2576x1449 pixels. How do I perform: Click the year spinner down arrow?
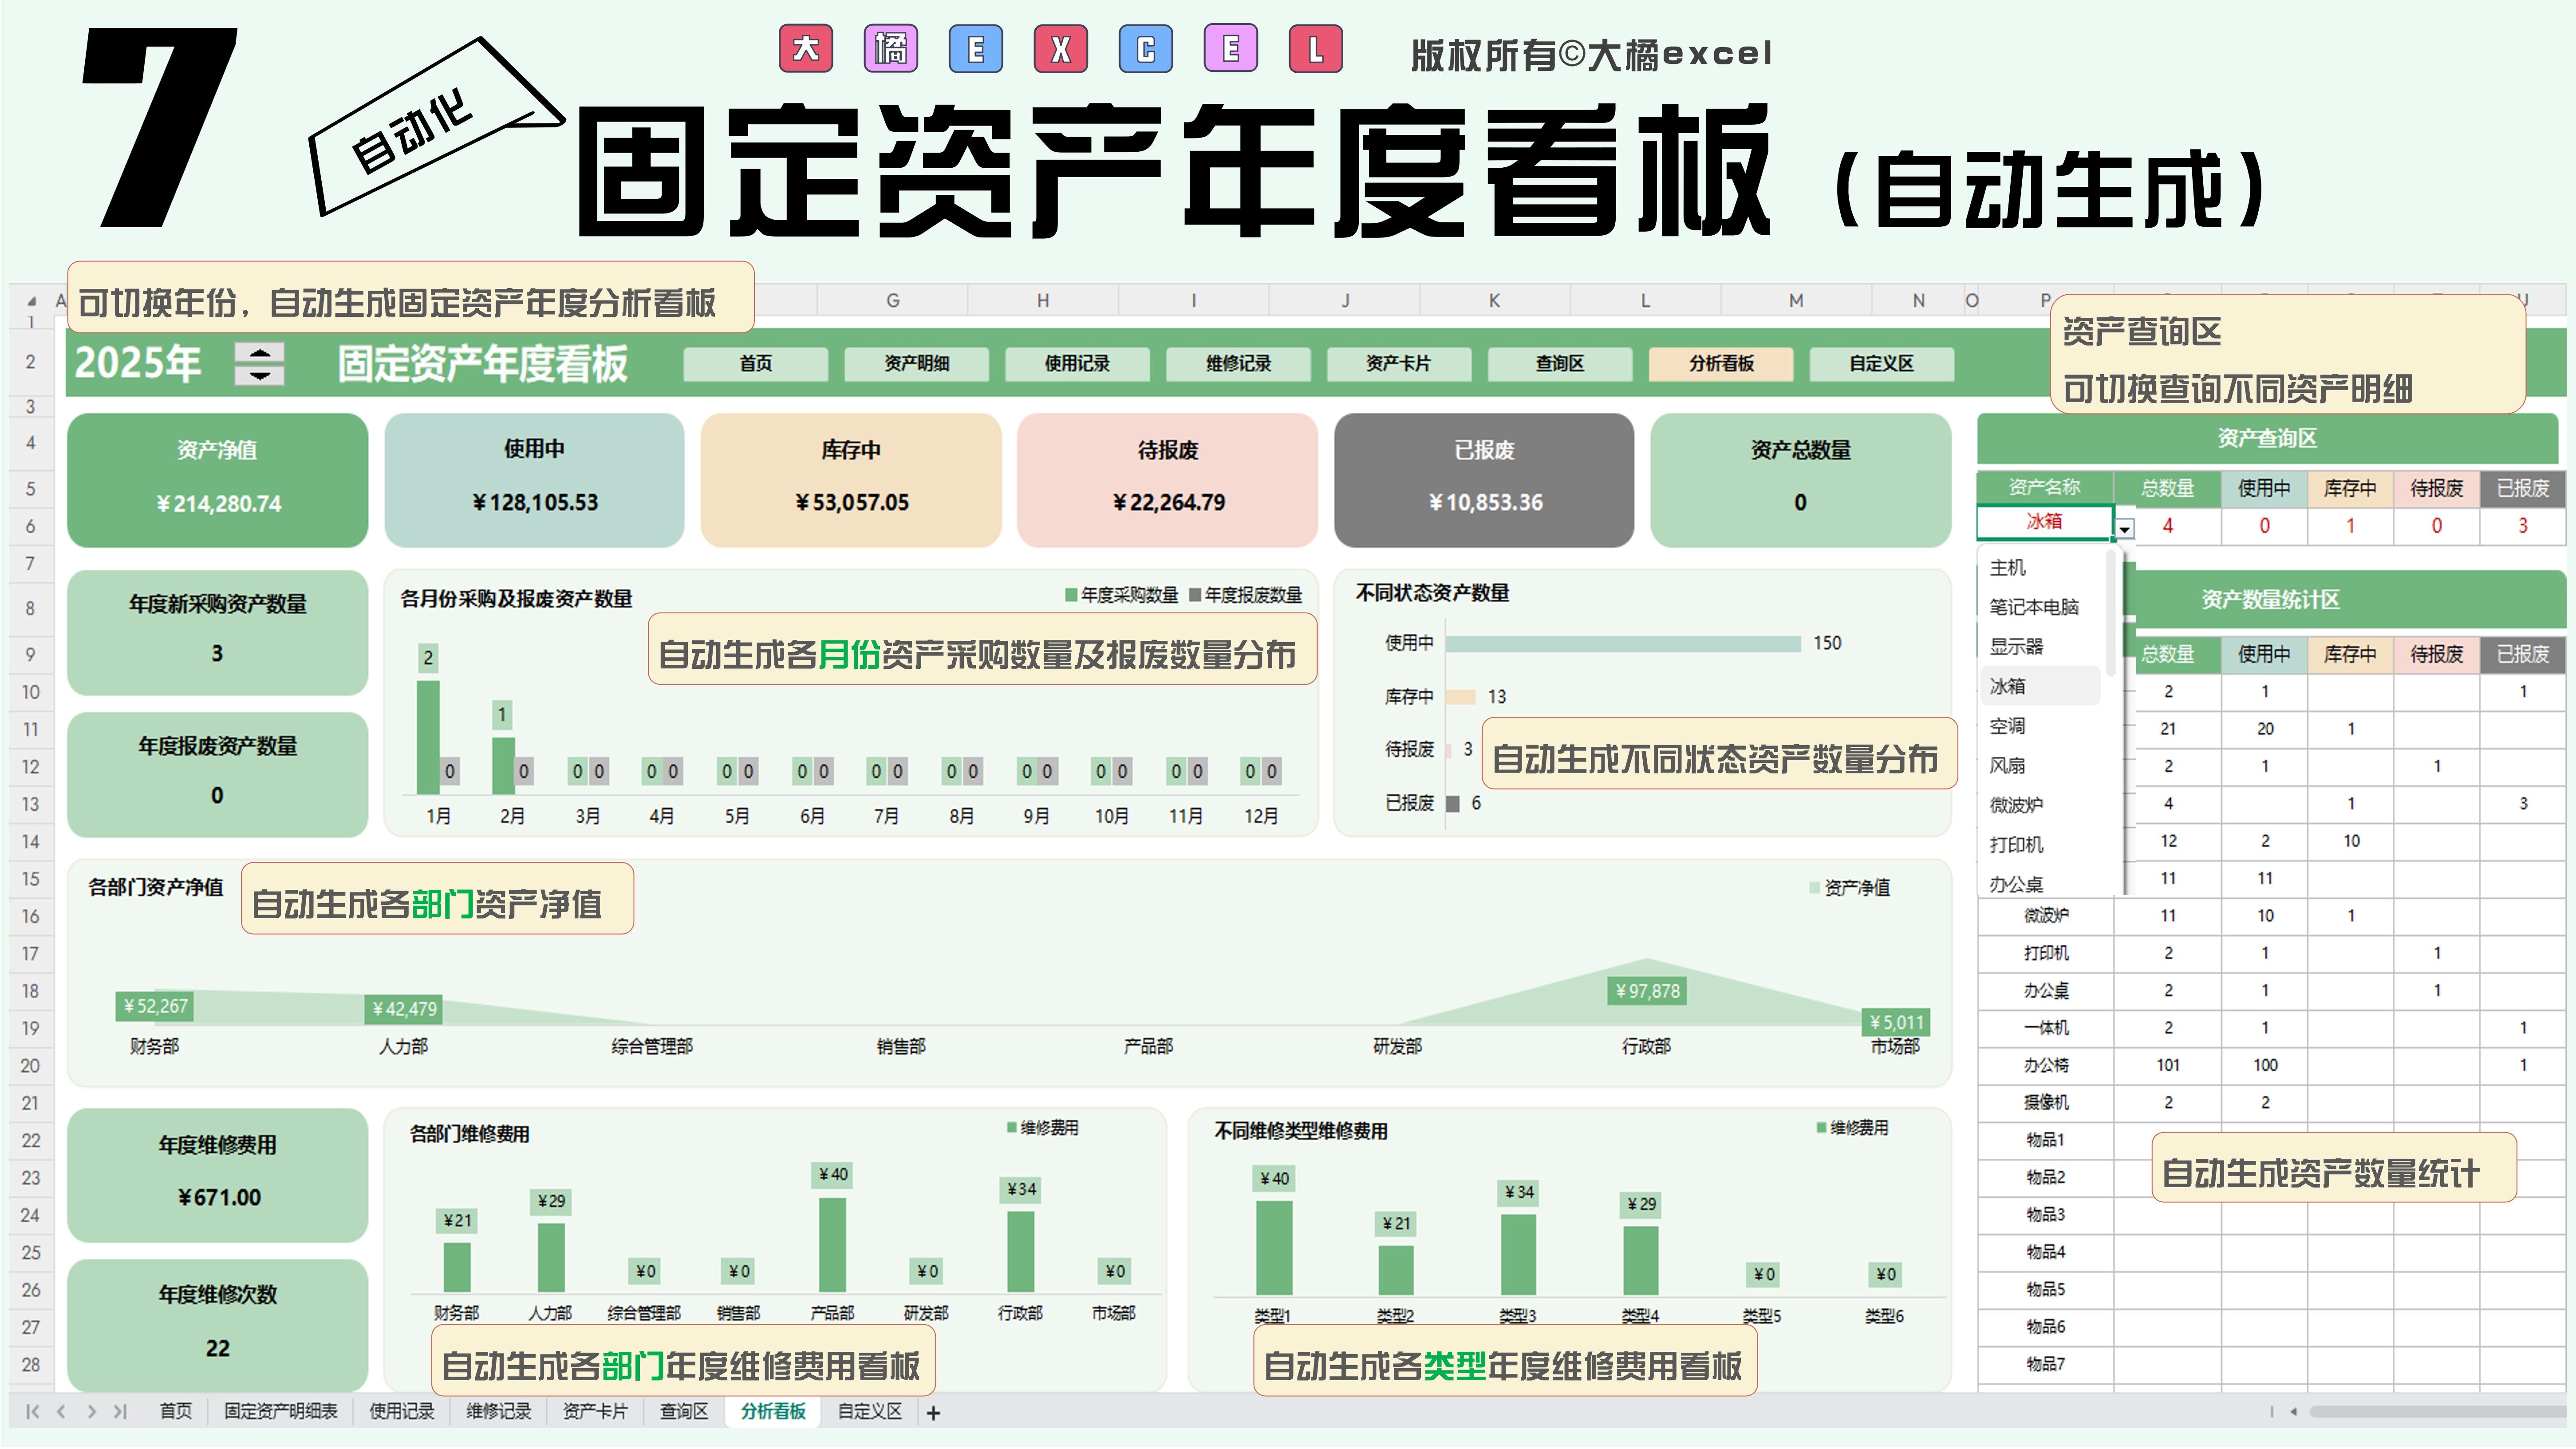click(x=259, y=375)
